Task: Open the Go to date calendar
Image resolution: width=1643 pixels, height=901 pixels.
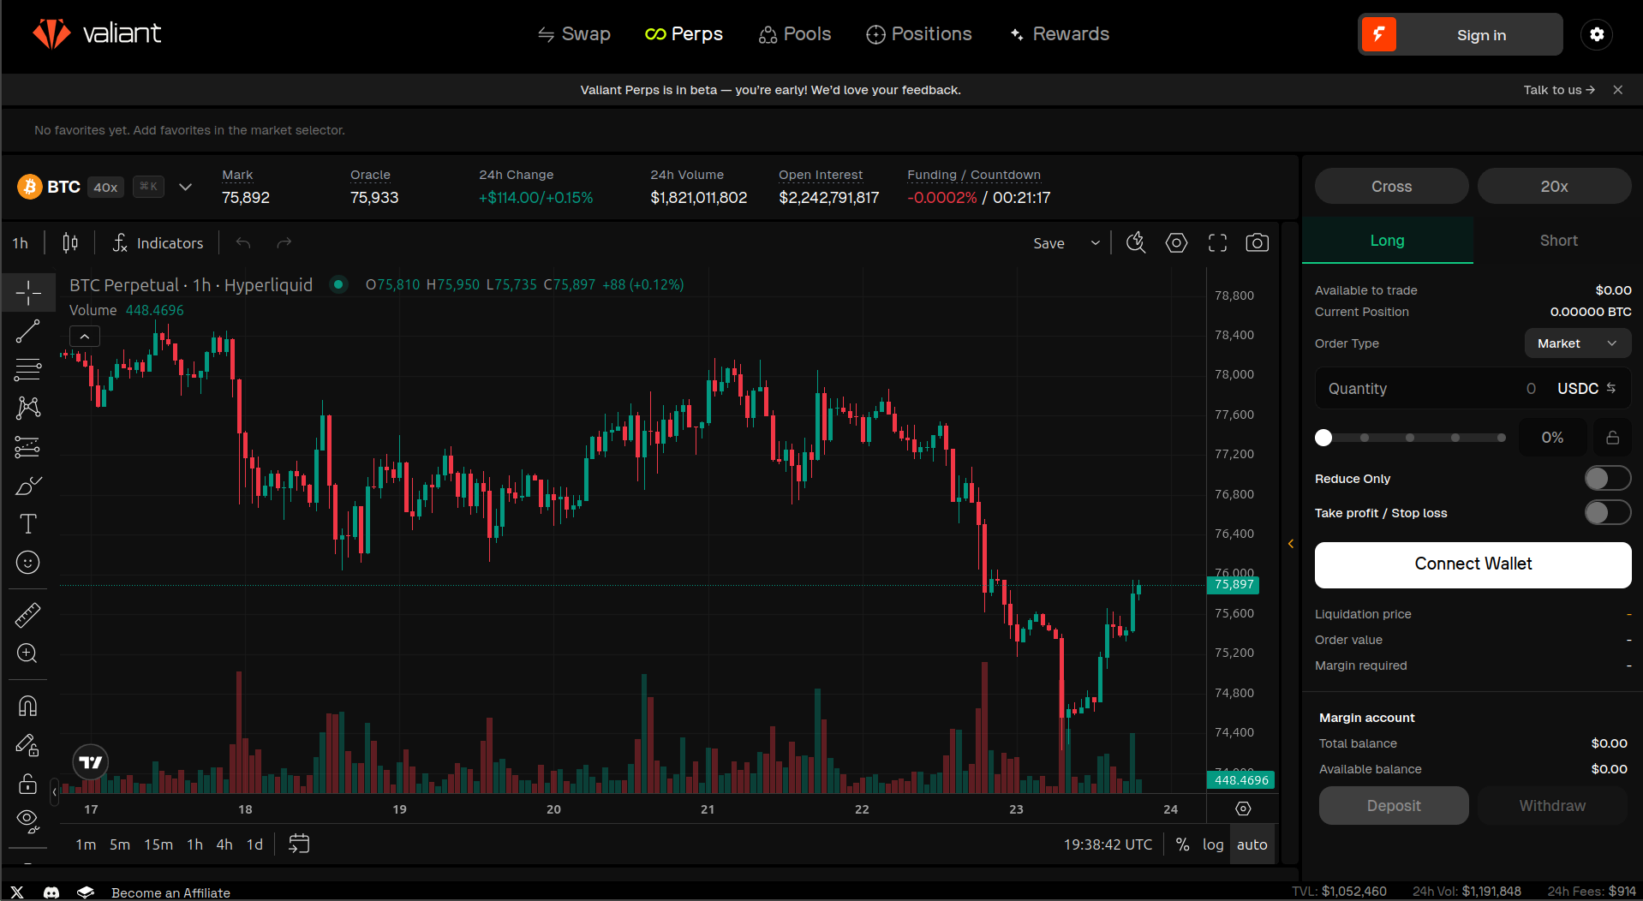Action: pyautogui.click(x=299, y=844)
